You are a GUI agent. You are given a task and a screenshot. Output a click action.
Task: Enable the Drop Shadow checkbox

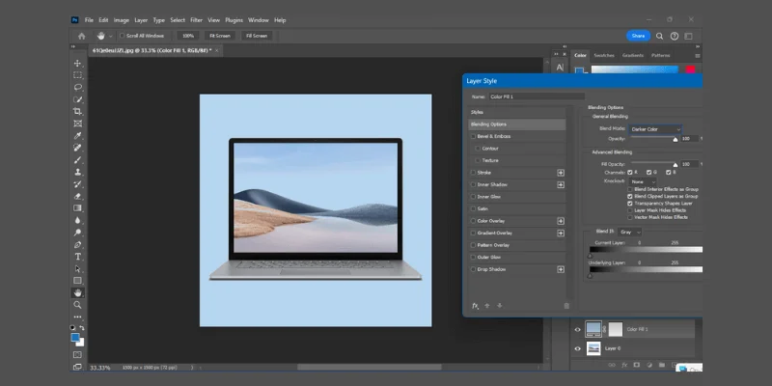point(473,269)
